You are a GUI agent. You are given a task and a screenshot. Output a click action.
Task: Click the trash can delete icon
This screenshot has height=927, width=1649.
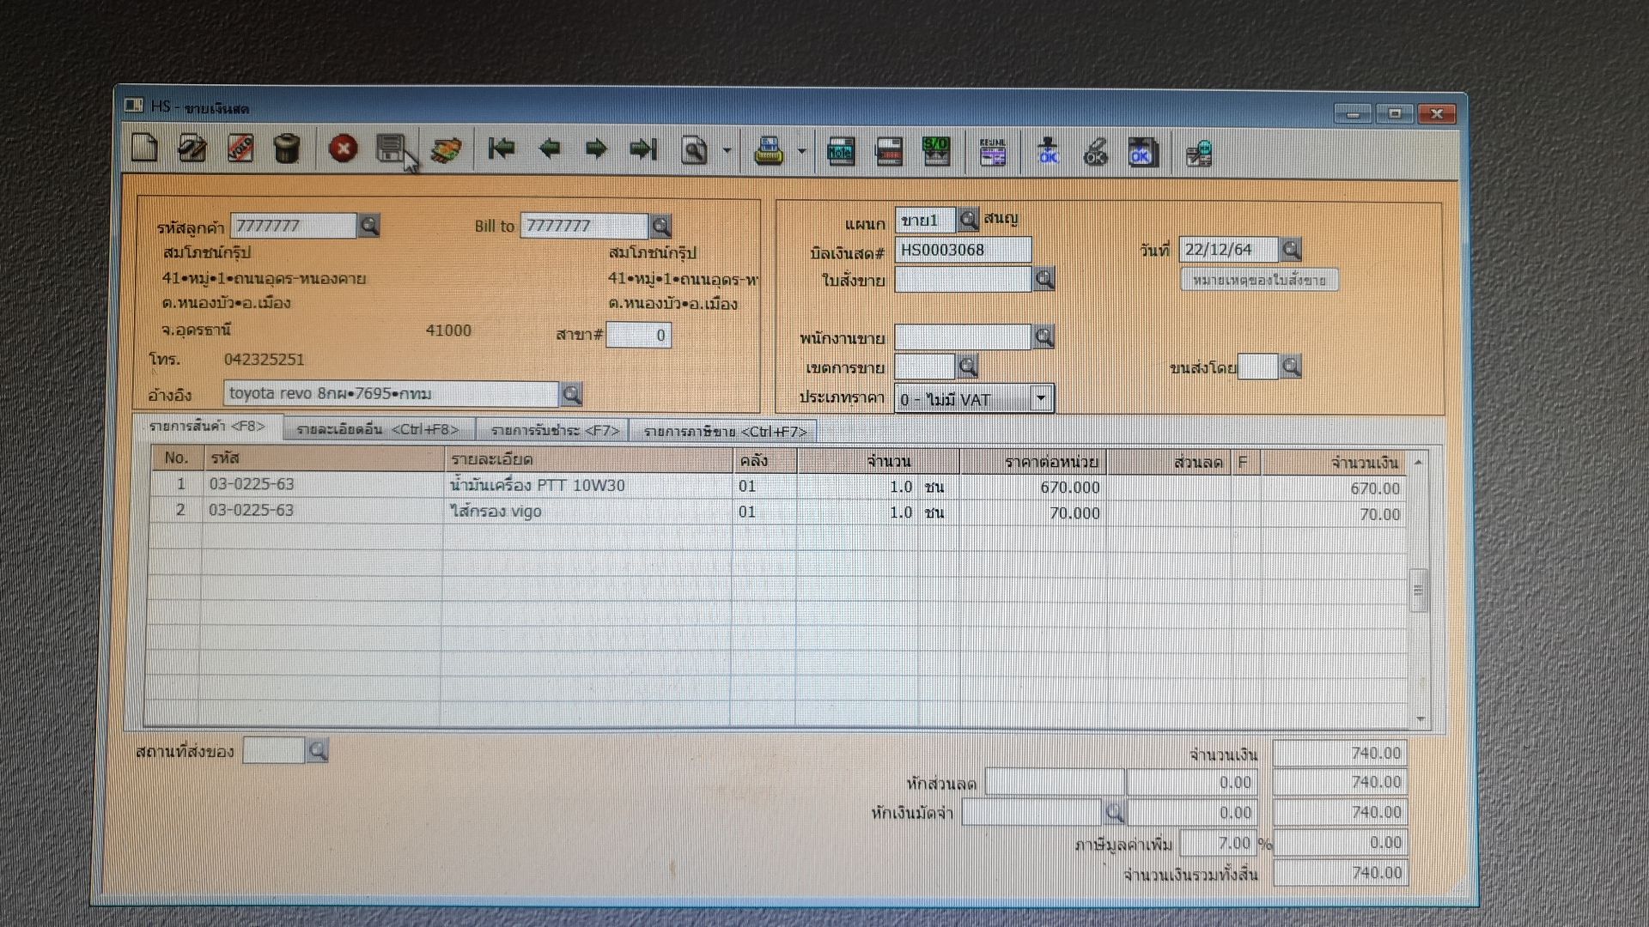[x=287, y=149]
